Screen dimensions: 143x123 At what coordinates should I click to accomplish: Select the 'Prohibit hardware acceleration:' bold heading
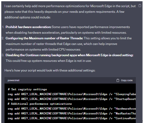point(29,27)
